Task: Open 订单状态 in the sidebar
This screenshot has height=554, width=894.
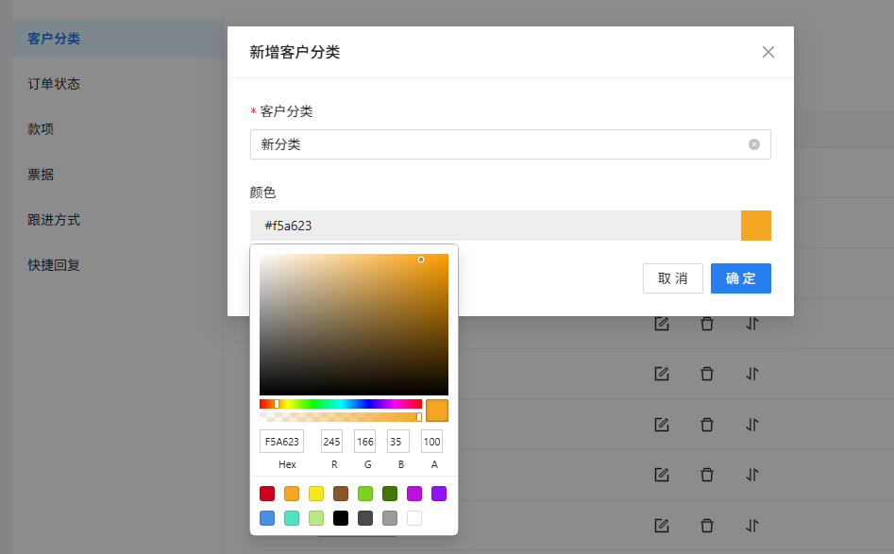Action: (54, 84)
